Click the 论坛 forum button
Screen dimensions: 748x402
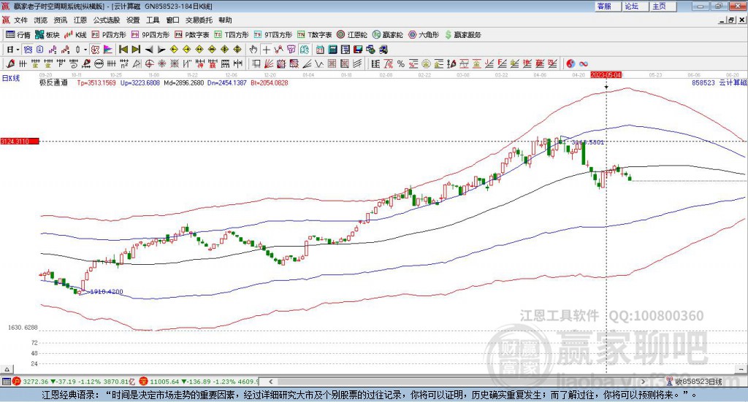(636, 6)
